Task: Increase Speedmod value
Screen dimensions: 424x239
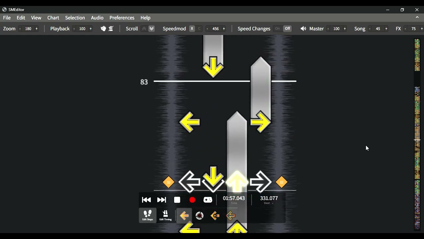Action: [224, 29]
